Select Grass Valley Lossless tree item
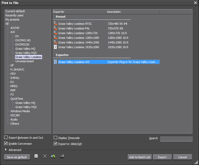The width and height of the screenshot is (199, 165). [28, 57]
